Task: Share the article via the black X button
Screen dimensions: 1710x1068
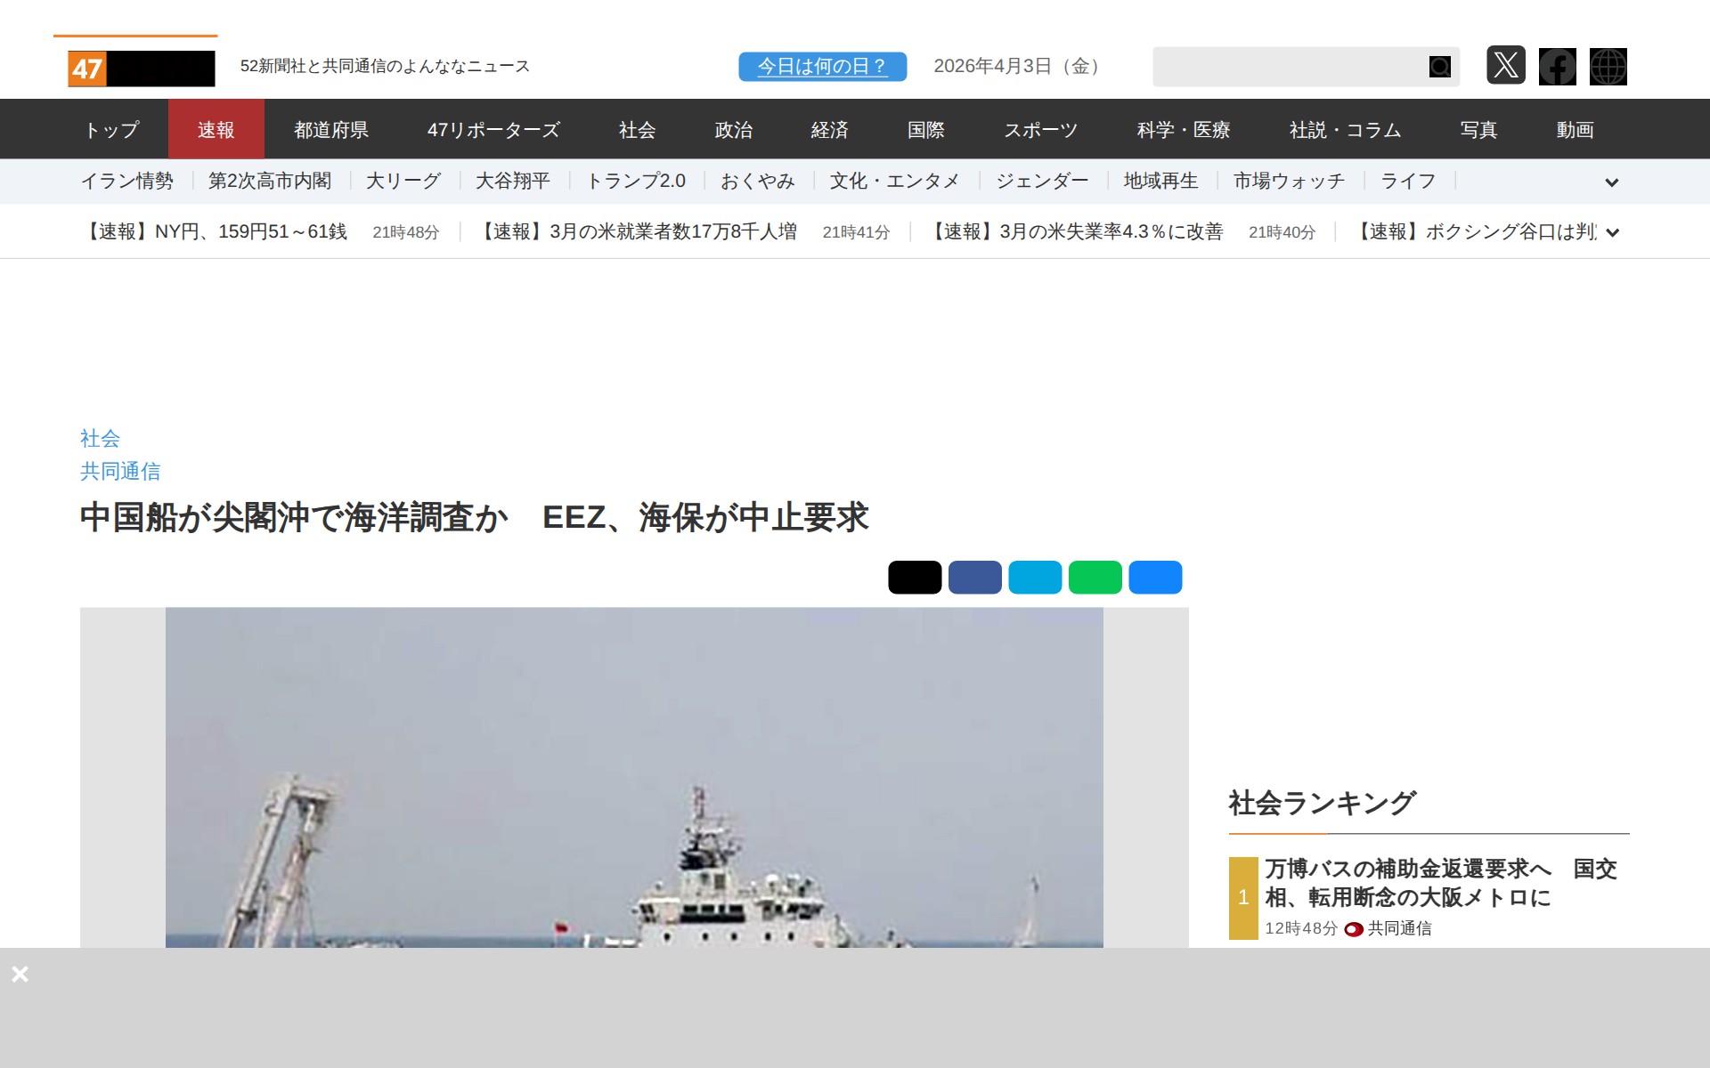Action: [915, 578]
